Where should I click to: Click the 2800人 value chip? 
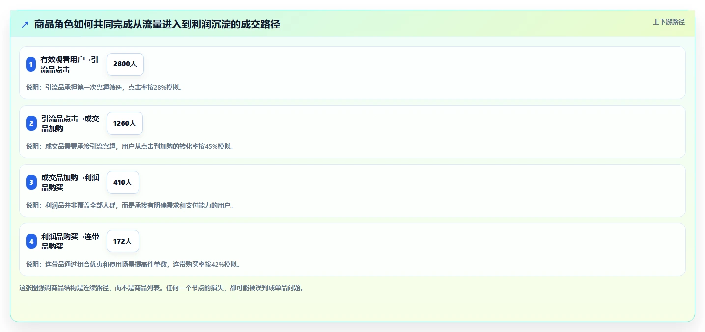(x=125, y=64)
